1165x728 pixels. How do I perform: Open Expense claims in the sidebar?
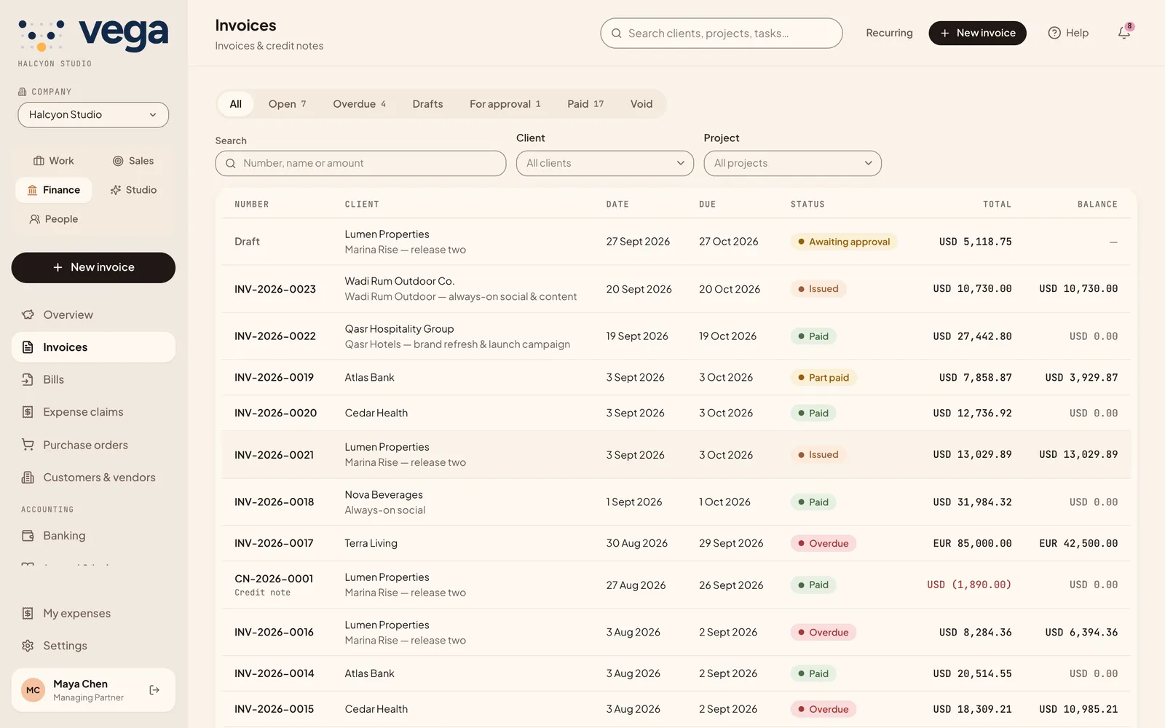coord(93,412)
